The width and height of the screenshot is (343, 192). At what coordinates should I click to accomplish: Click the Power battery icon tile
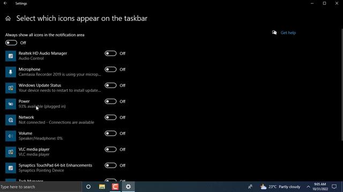click(x=11, y=104)
